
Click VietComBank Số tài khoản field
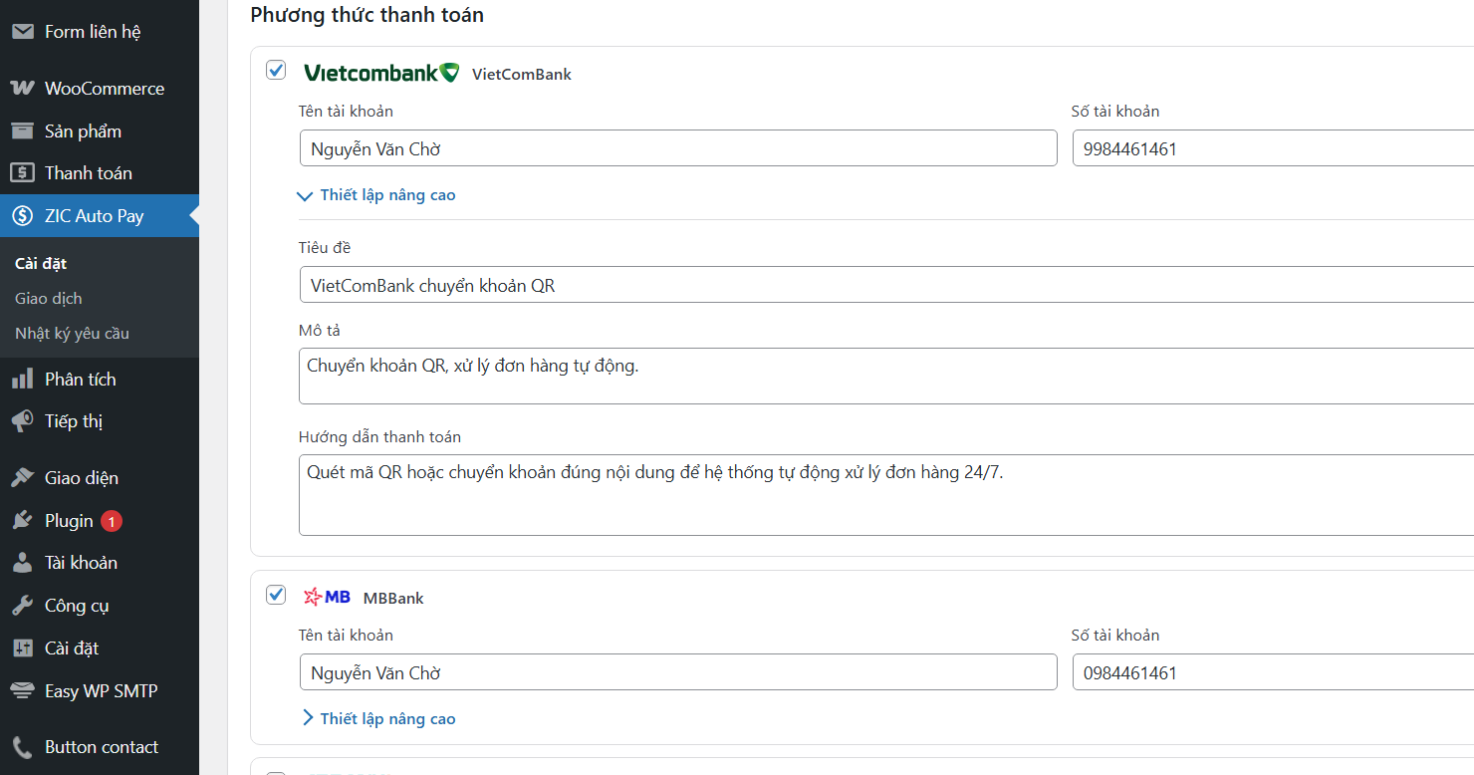pyautogui.click(x=1273, y=148)
